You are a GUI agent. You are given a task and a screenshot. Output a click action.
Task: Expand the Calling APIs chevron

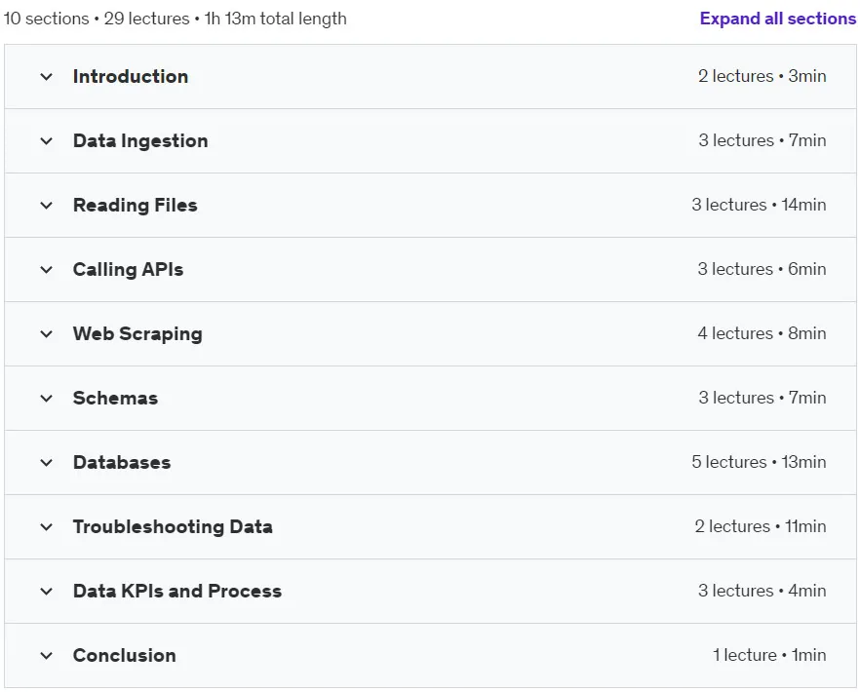[x=47, y=270]
